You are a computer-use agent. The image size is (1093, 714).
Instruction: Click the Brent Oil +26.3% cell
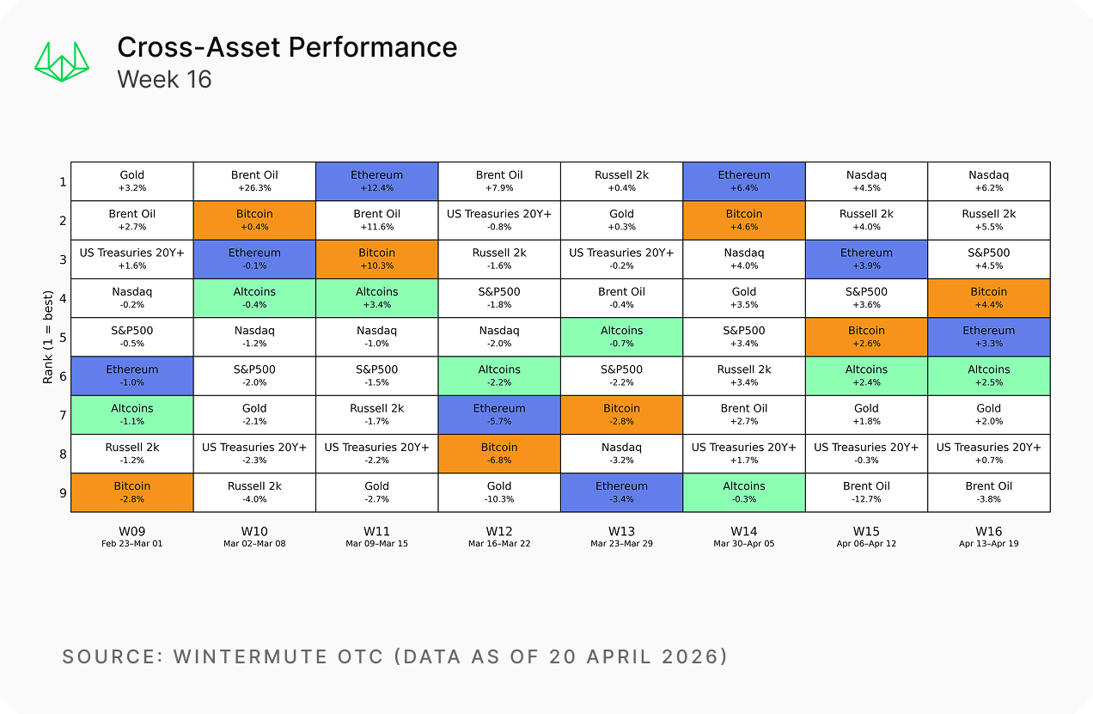[x=254, y=181]
